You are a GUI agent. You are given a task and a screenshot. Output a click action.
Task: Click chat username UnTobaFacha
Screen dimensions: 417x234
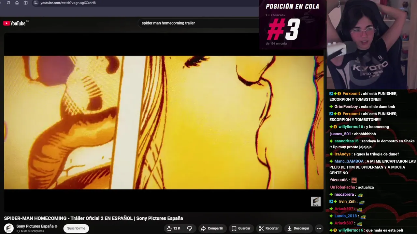coord(342,187)
